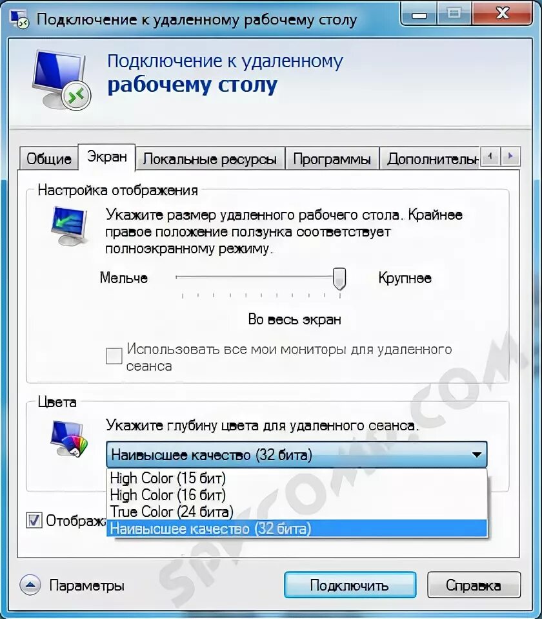This screenshot has width=542, height=619.
Task: Open the Локальные ресурсы tab
Action: [x=210, y=159]
